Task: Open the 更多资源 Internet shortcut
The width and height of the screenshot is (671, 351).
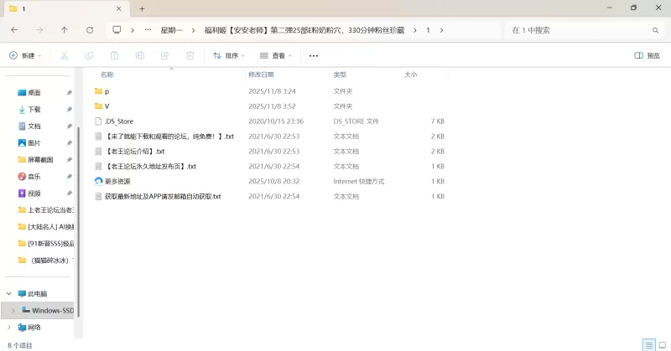Action: (117, 181)
